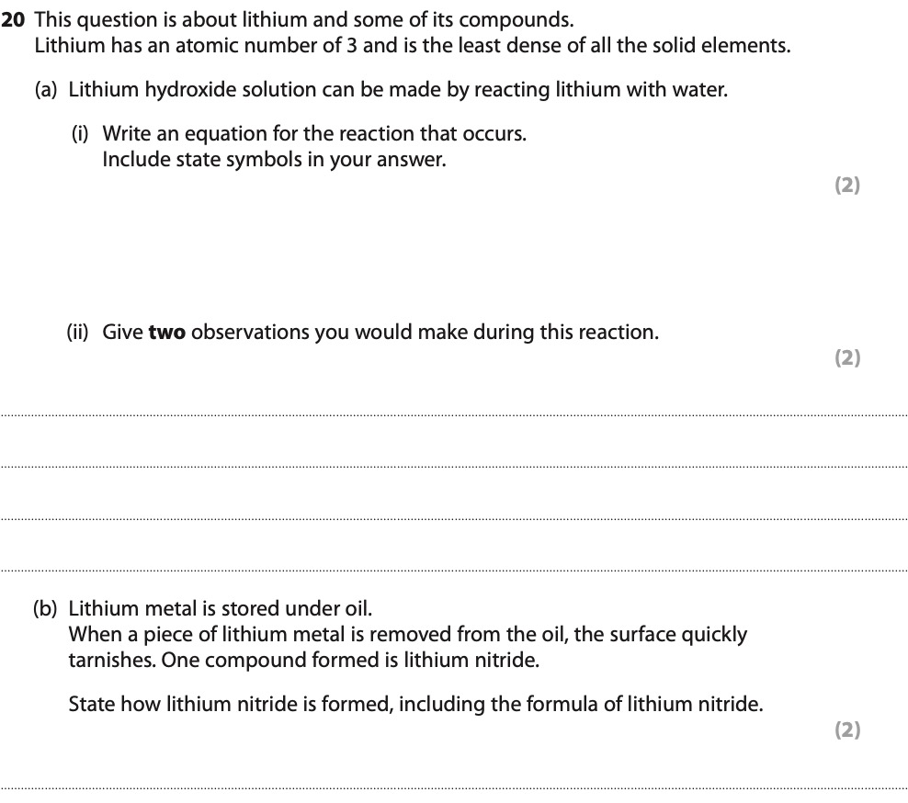Click the "Write an equation" instruction line

[314, 134]
